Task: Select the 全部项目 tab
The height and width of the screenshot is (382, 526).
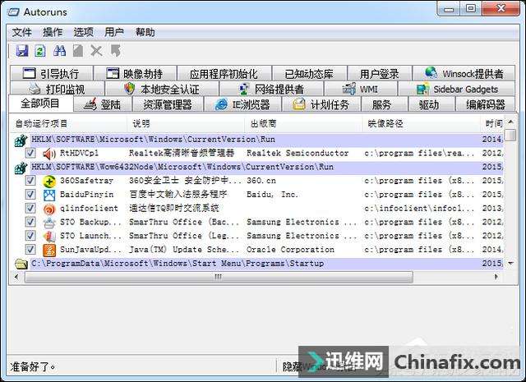Action: 40,104
